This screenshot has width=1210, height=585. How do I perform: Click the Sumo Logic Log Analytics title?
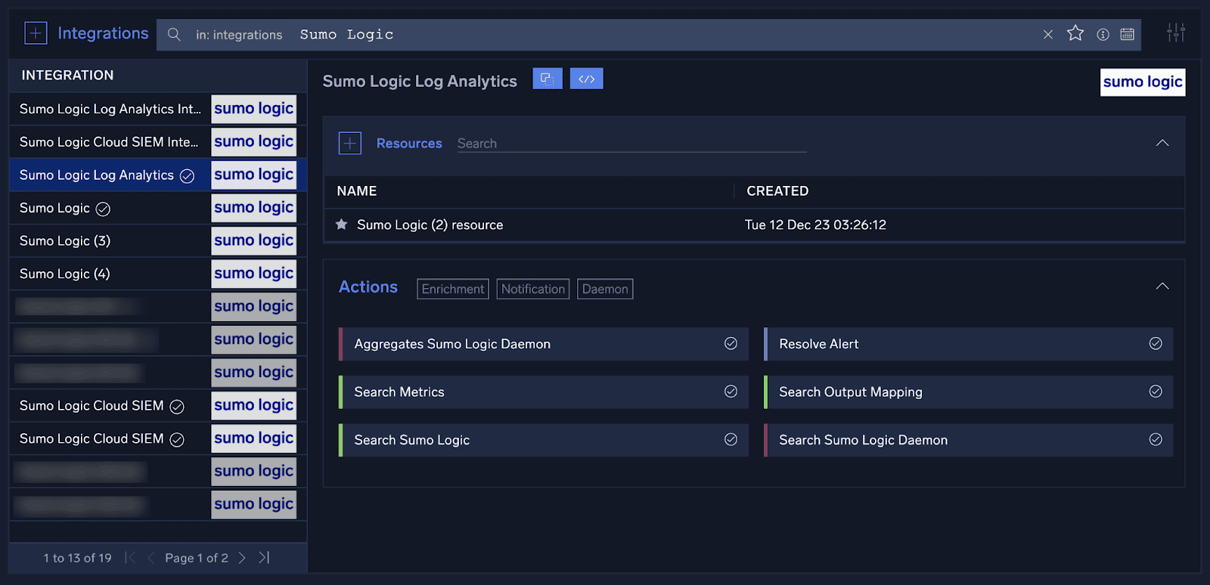pyautogui.click(x=420, y=81)
